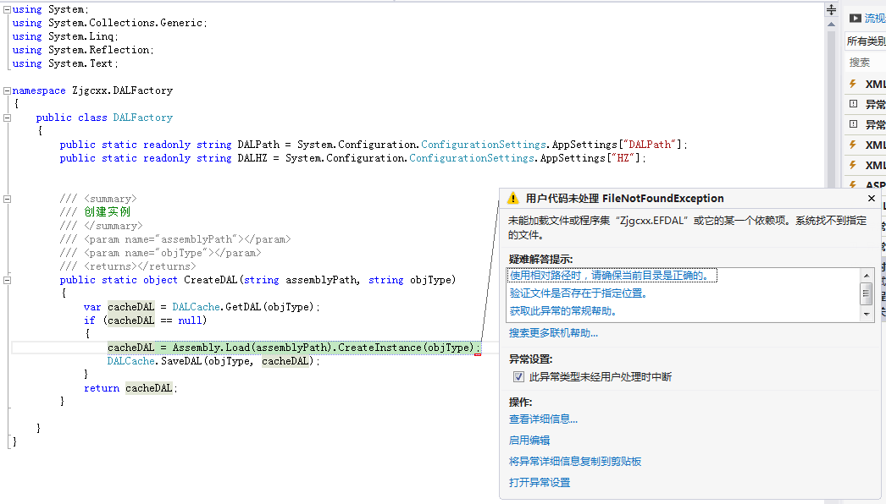Collapse the summary comment block
This screenshot has height=504, width=886.
pyautogui.click(x=8, y=199)
